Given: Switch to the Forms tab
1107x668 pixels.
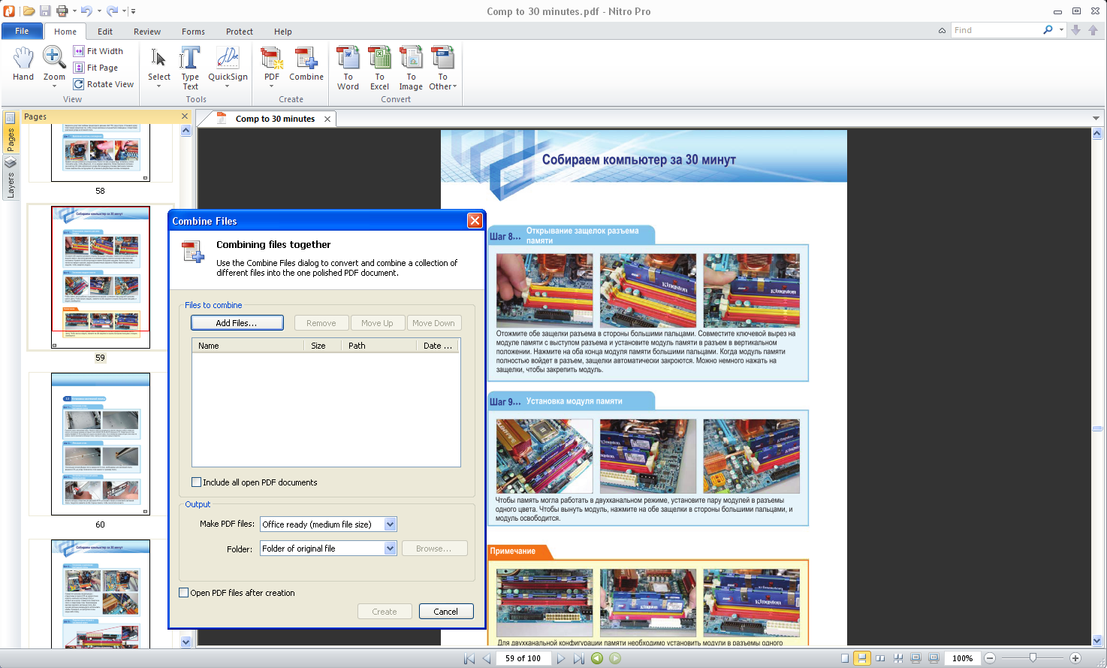Looking at the screenshot, I should click(193, 32).
